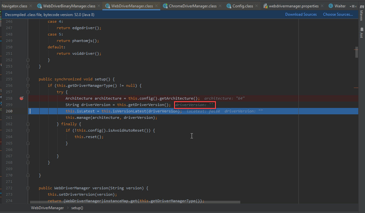
Task: Click the properties icon on webdrivermanager.properties tab
Action: [266, 5]
